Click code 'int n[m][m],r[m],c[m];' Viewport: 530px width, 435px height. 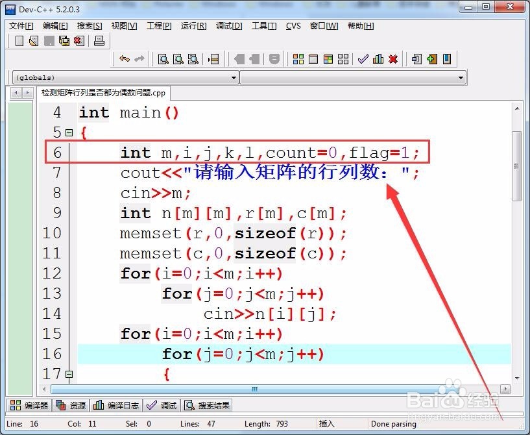click(x=234, y=214)
